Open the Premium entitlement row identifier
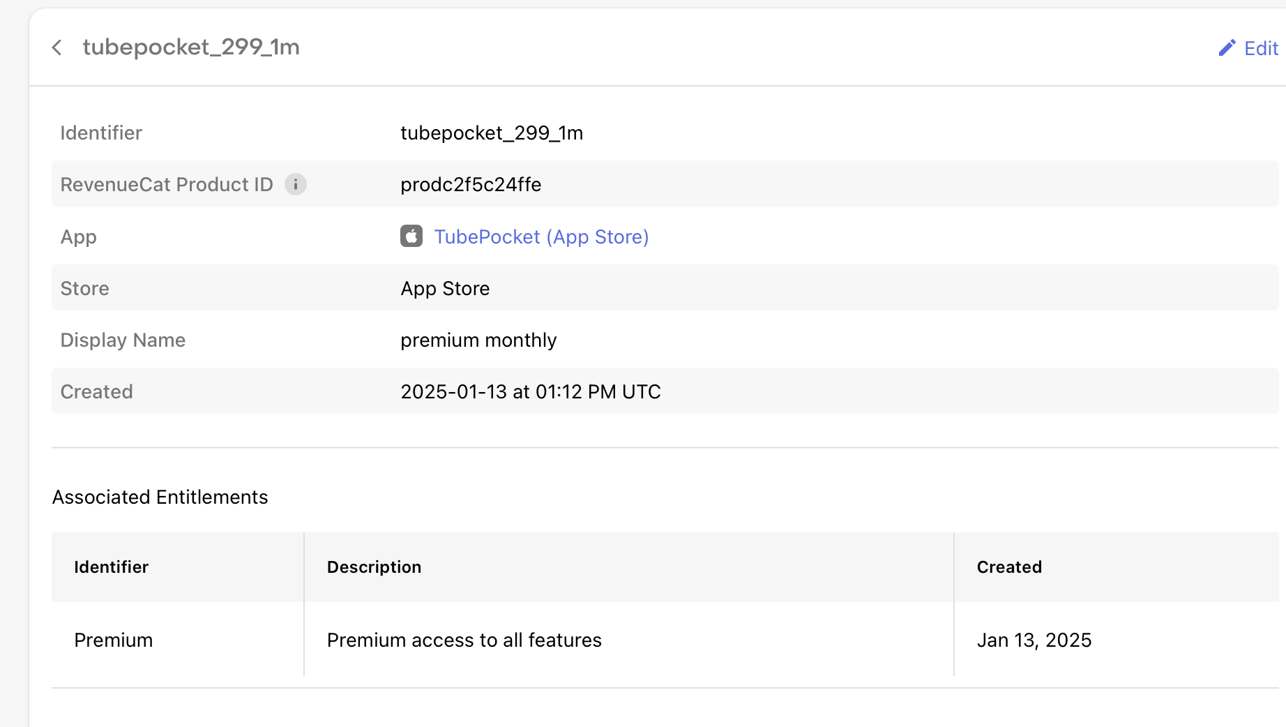 coord(114,640)
